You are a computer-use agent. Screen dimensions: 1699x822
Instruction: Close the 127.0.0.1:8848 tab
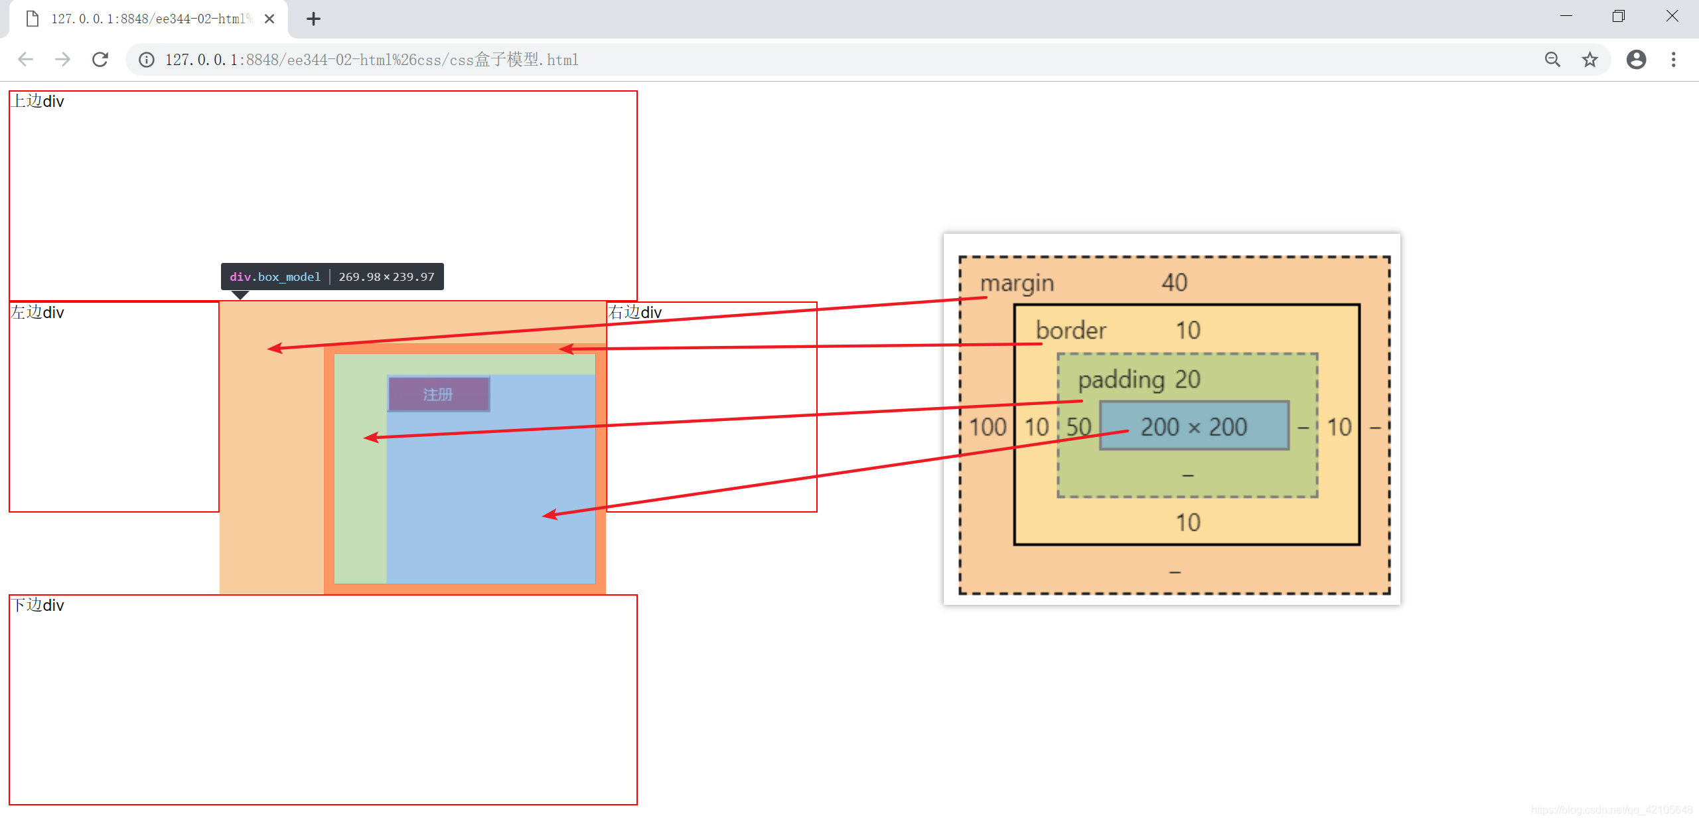[x=269, y=19]
